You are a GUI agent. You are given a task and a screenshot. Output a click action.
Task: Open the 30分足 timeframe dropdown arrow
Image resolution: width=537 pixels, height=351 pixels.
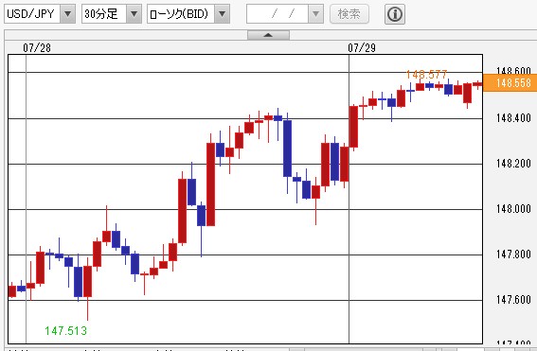coord(134,14)
